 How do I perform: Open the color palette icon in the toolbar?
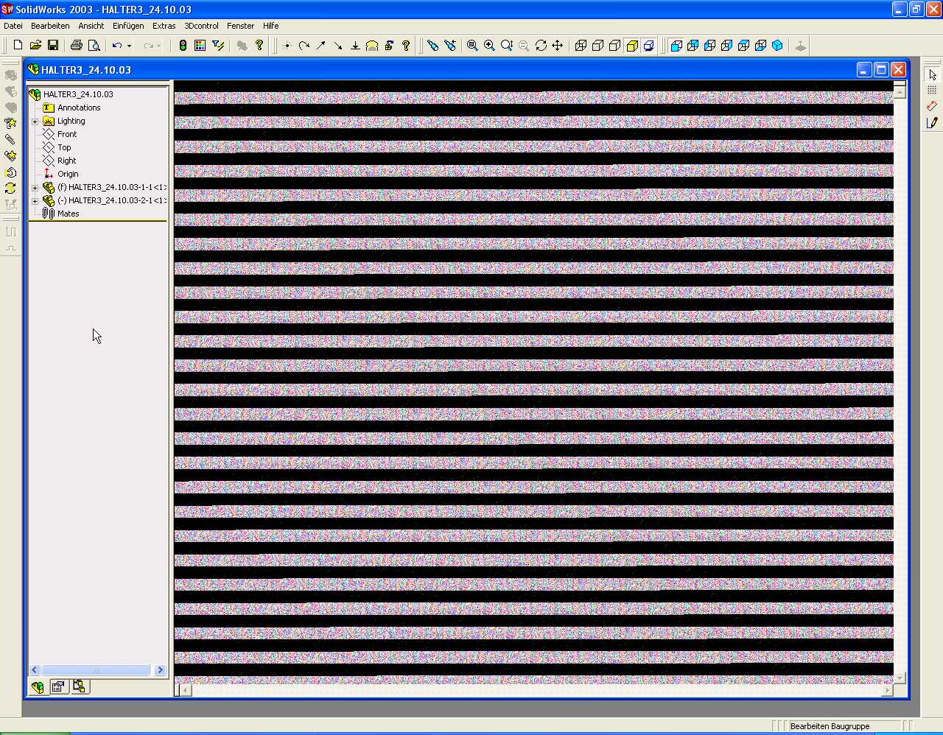(200, 46)
